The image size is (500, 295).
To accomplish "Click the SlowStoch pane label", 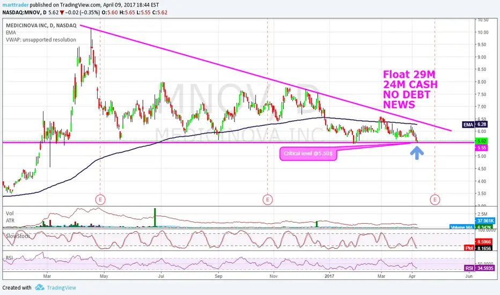I will (18, 236).
